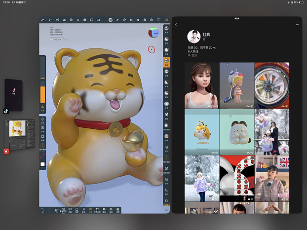Viewport: 307px width, 230px height.
Task: Open the wheel turbine video with 445 views
Action: tap(272, 85)
